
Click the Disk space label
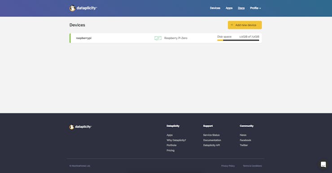224,37
